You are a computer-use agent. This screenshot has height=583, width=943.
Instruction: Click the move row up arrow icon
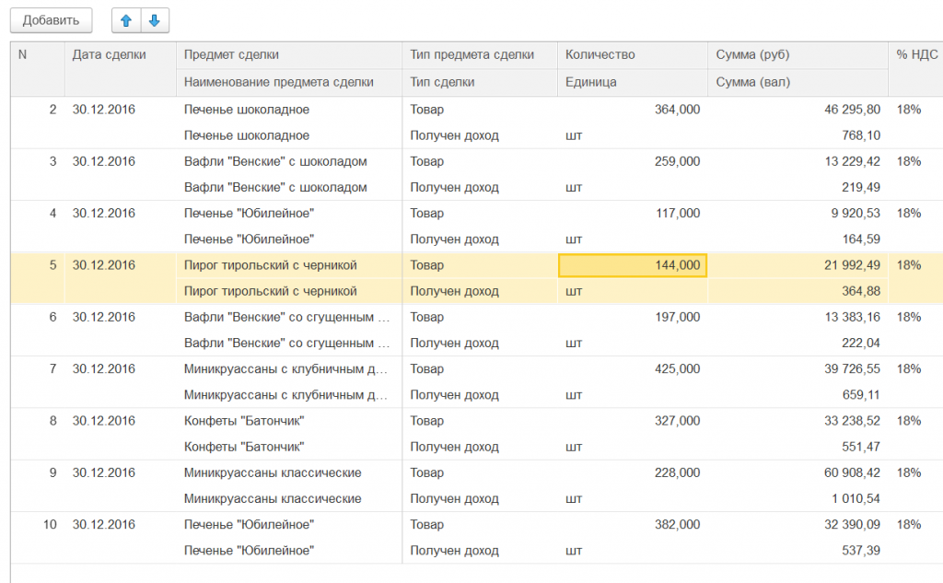(126, 19)
